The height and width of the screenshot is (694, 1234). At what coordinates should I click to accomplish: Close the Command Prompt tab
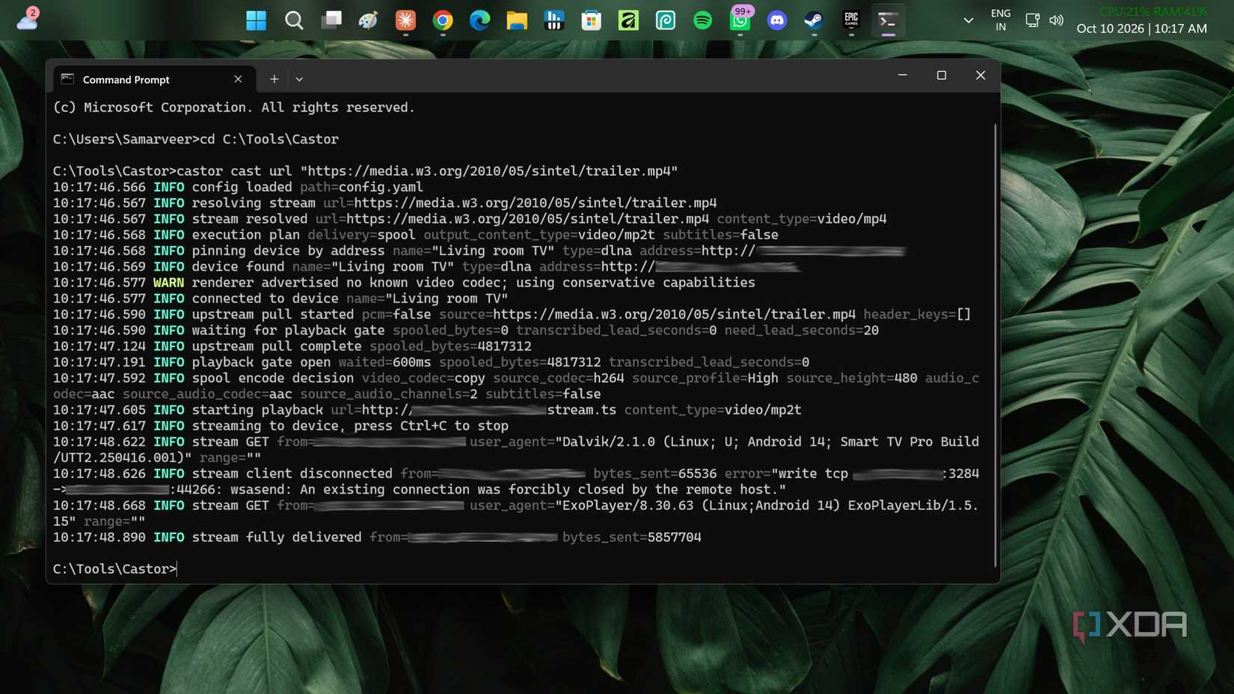pyautogui.click(x=238, y=79)
